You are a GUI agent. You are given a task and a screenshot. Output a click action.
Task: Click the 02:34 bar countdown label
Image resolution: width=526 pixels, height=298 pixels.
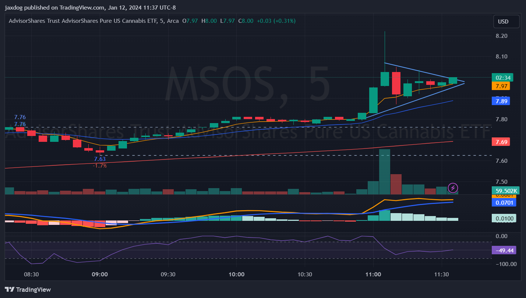coord(502,78)
